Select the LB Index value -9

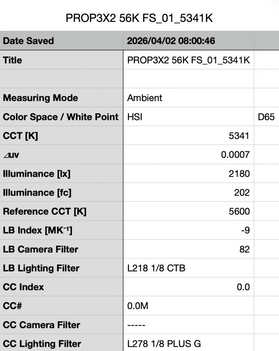245,231
